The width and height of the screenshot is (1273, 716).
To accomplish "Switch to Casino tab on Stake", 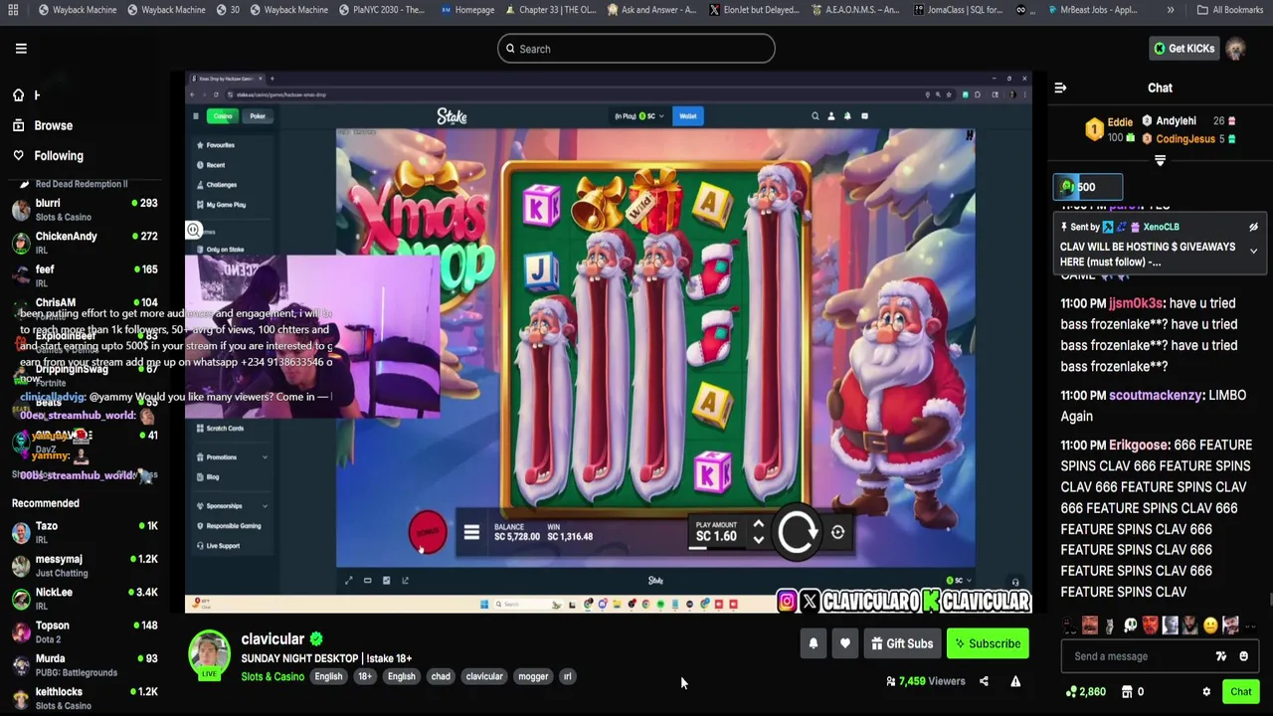I will click(222, 116).
